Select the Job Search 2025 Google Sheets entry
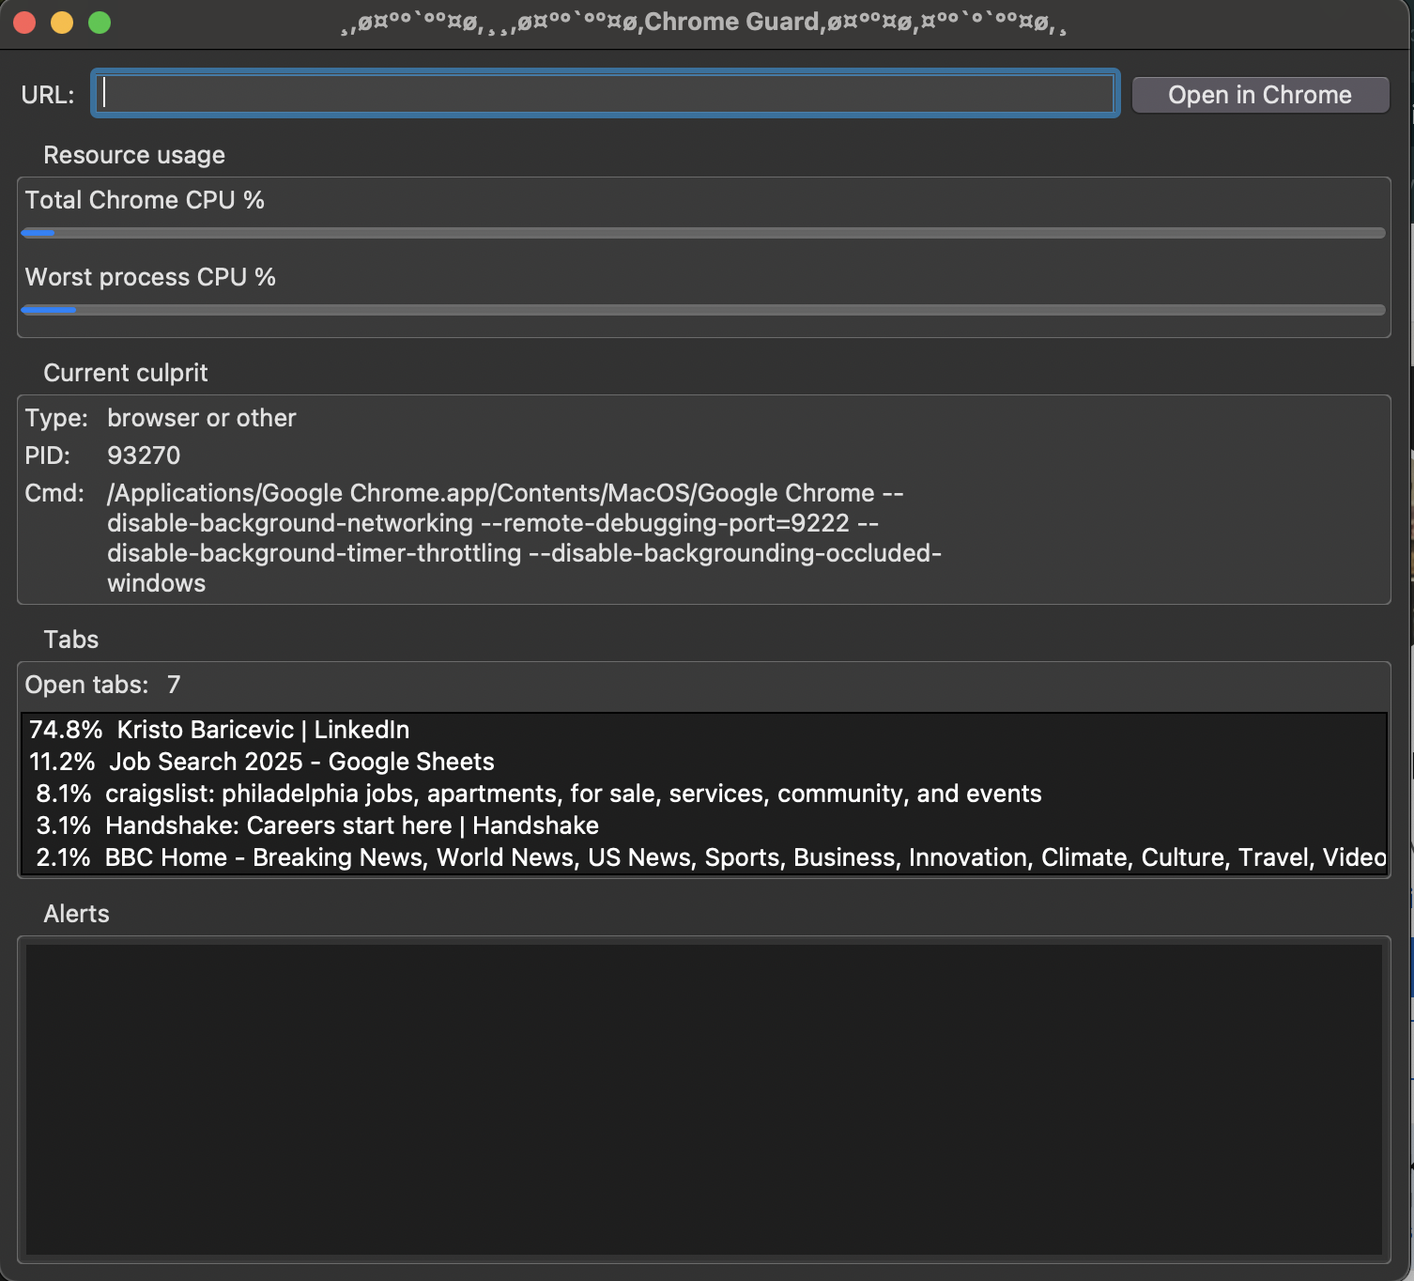This screenshot has height=1281, width=1414. [x=300, y=762]
